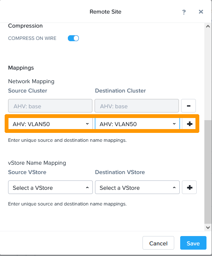Open destination cluster AHV: VLAN50 dropdown

[137, 124]
